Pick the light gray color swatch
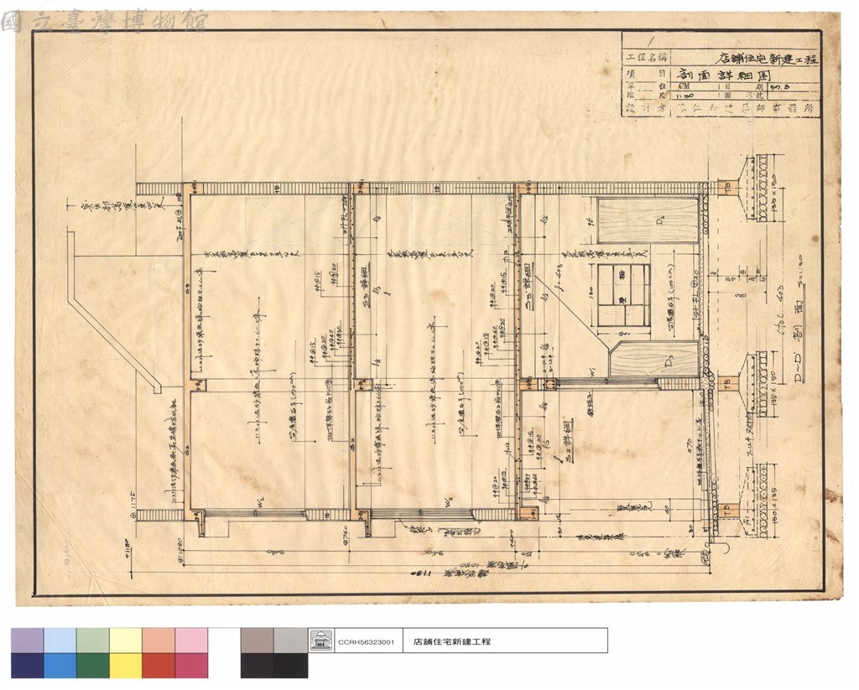This screenshot has width=859, height=690. pyautogui.click(x=291, y=641)
